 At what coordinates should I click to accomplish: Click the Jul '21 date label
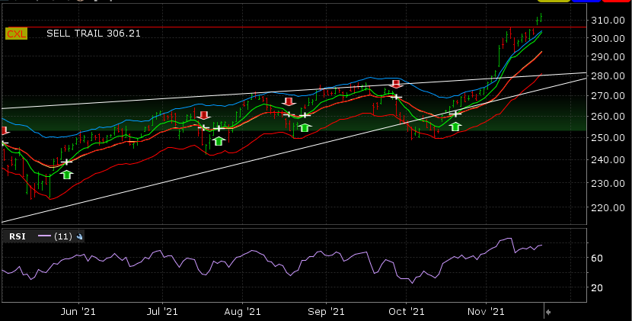pyautogui.click(x=162, y=312)
